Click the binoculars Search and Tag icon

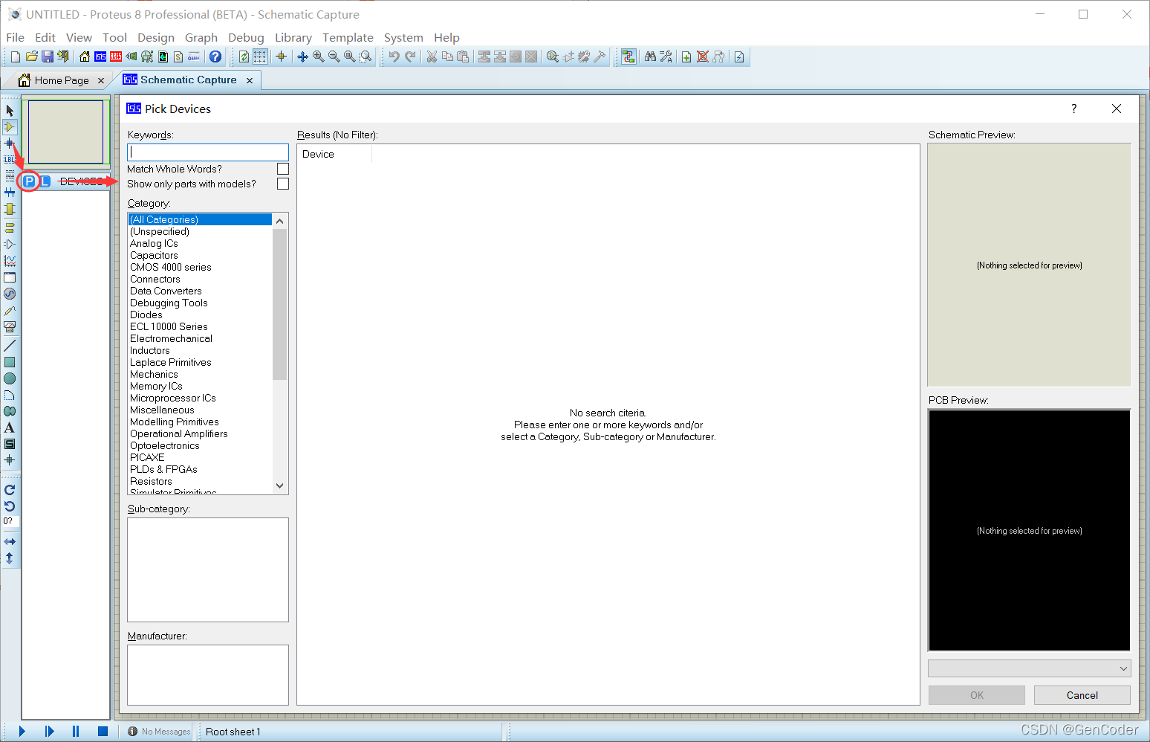[650, 57]
